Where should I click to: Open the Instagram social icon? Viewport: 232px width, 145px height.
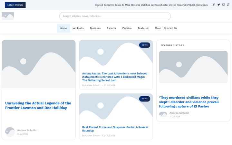click(x=223, y=5)
